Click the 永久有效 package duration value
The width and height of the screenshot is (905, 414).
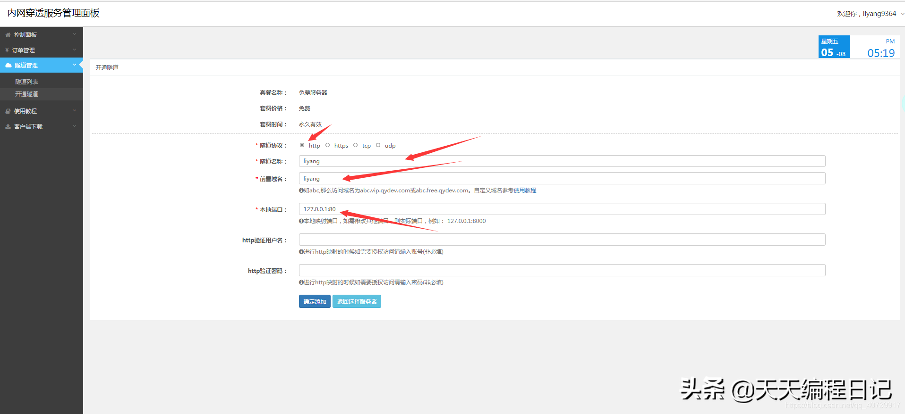point(310,124)
